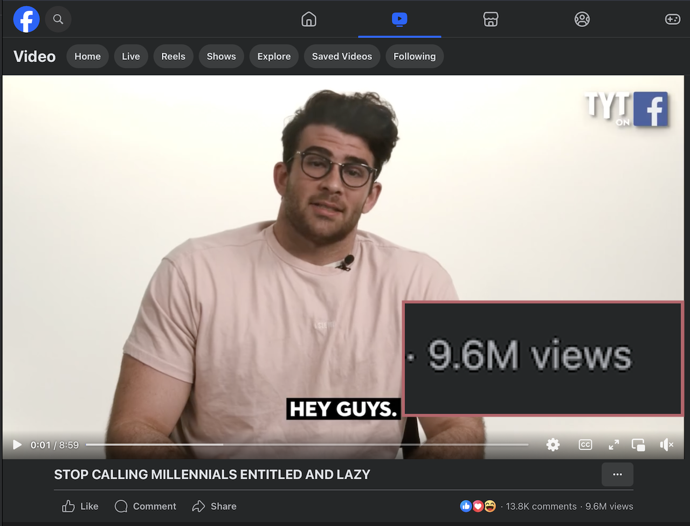Comment on the video
Viewport: 690px width, 526px height.
click(x=146, y=506)
